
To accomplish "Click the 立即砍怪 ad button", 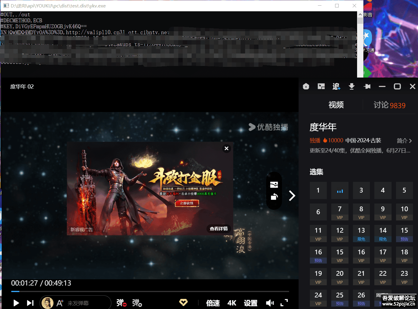I will [187, 203].
